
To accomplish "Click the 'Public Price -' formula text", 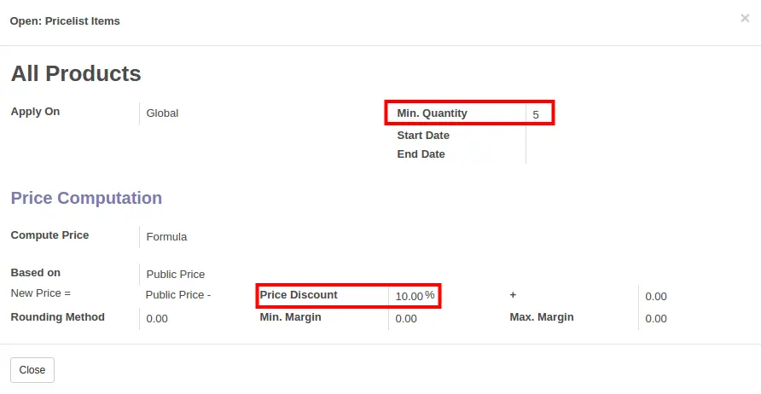I will tap(178, 294).
